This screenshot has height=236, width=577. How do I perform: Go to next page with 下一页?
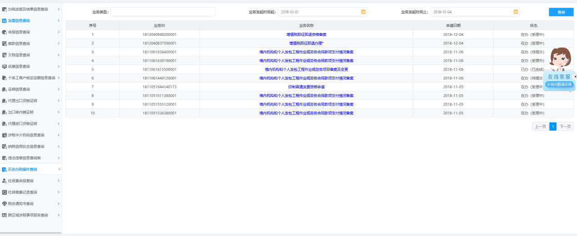pyautogui.click(x=565, y=127)
